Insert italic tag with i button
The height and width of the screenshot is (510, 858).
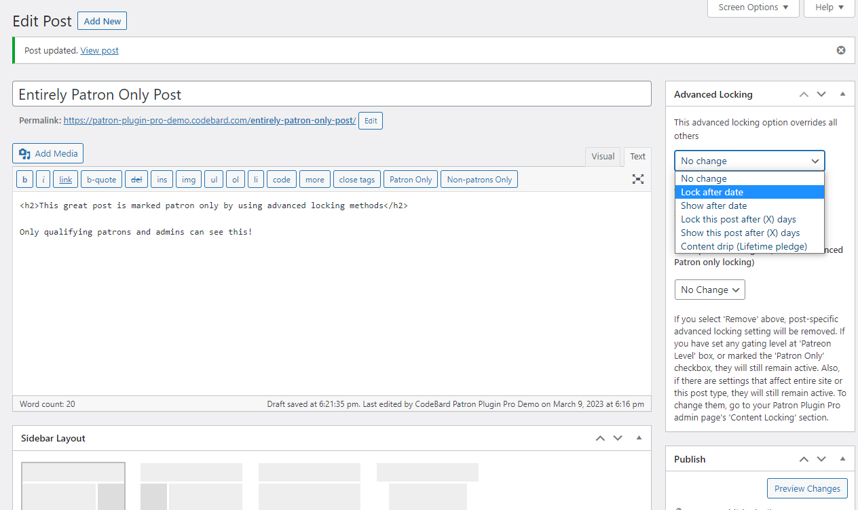pyautogui.click(x=43, y=180)
